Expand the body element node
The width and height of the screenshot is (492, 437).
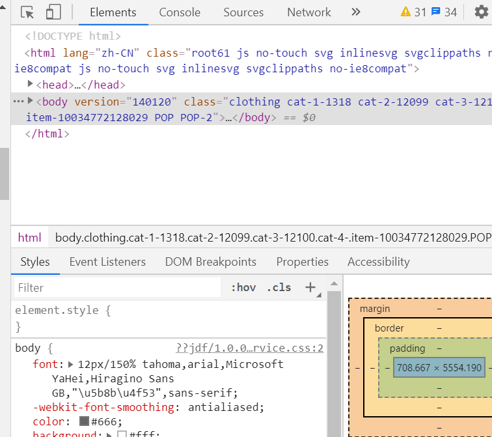[x=30, y=100]
